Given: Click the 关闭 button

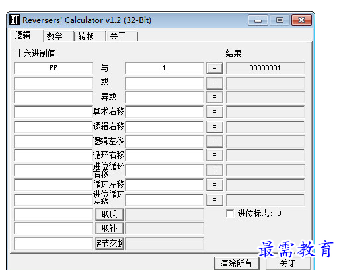Looking at the screenshot, I should pos(288,263).
